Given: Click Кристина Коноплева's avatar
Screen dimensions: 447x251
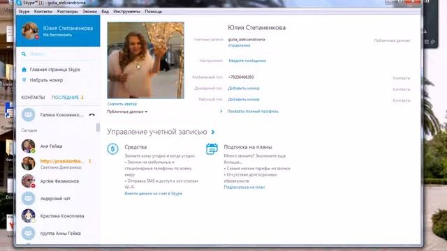Looking at the screenshot, I should click(x=28, y=215).
